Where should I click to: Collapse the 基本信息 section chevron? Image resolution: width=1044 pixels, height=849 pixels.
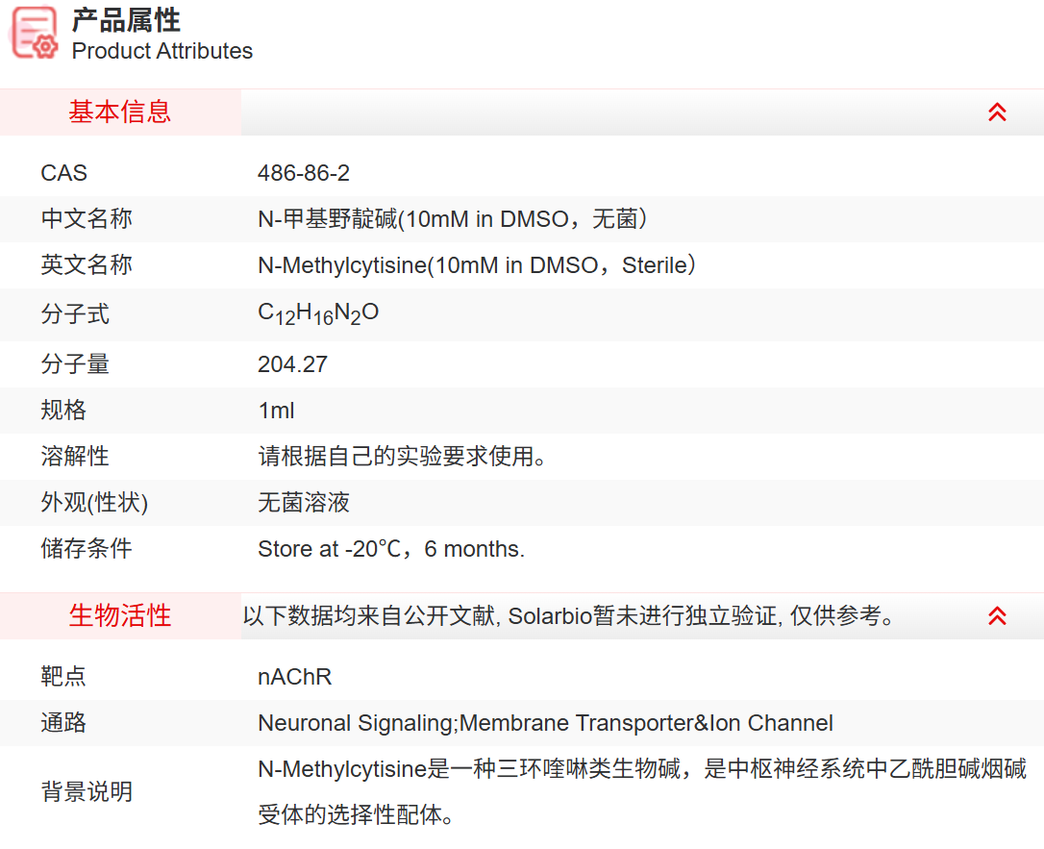(997, 112)
